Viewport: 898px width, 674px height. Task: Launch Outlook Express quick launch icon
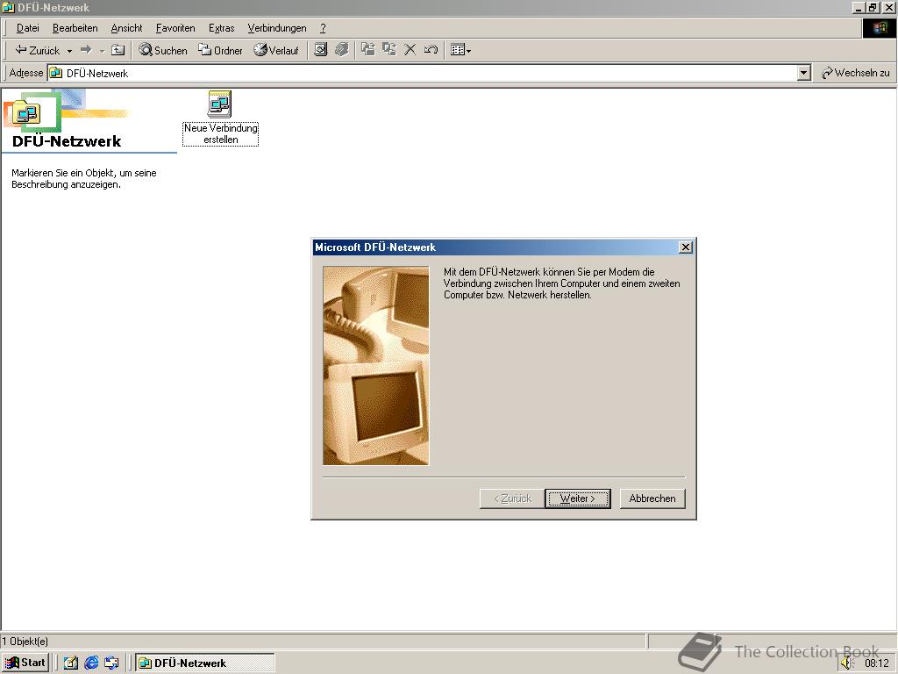coord(111,663)
